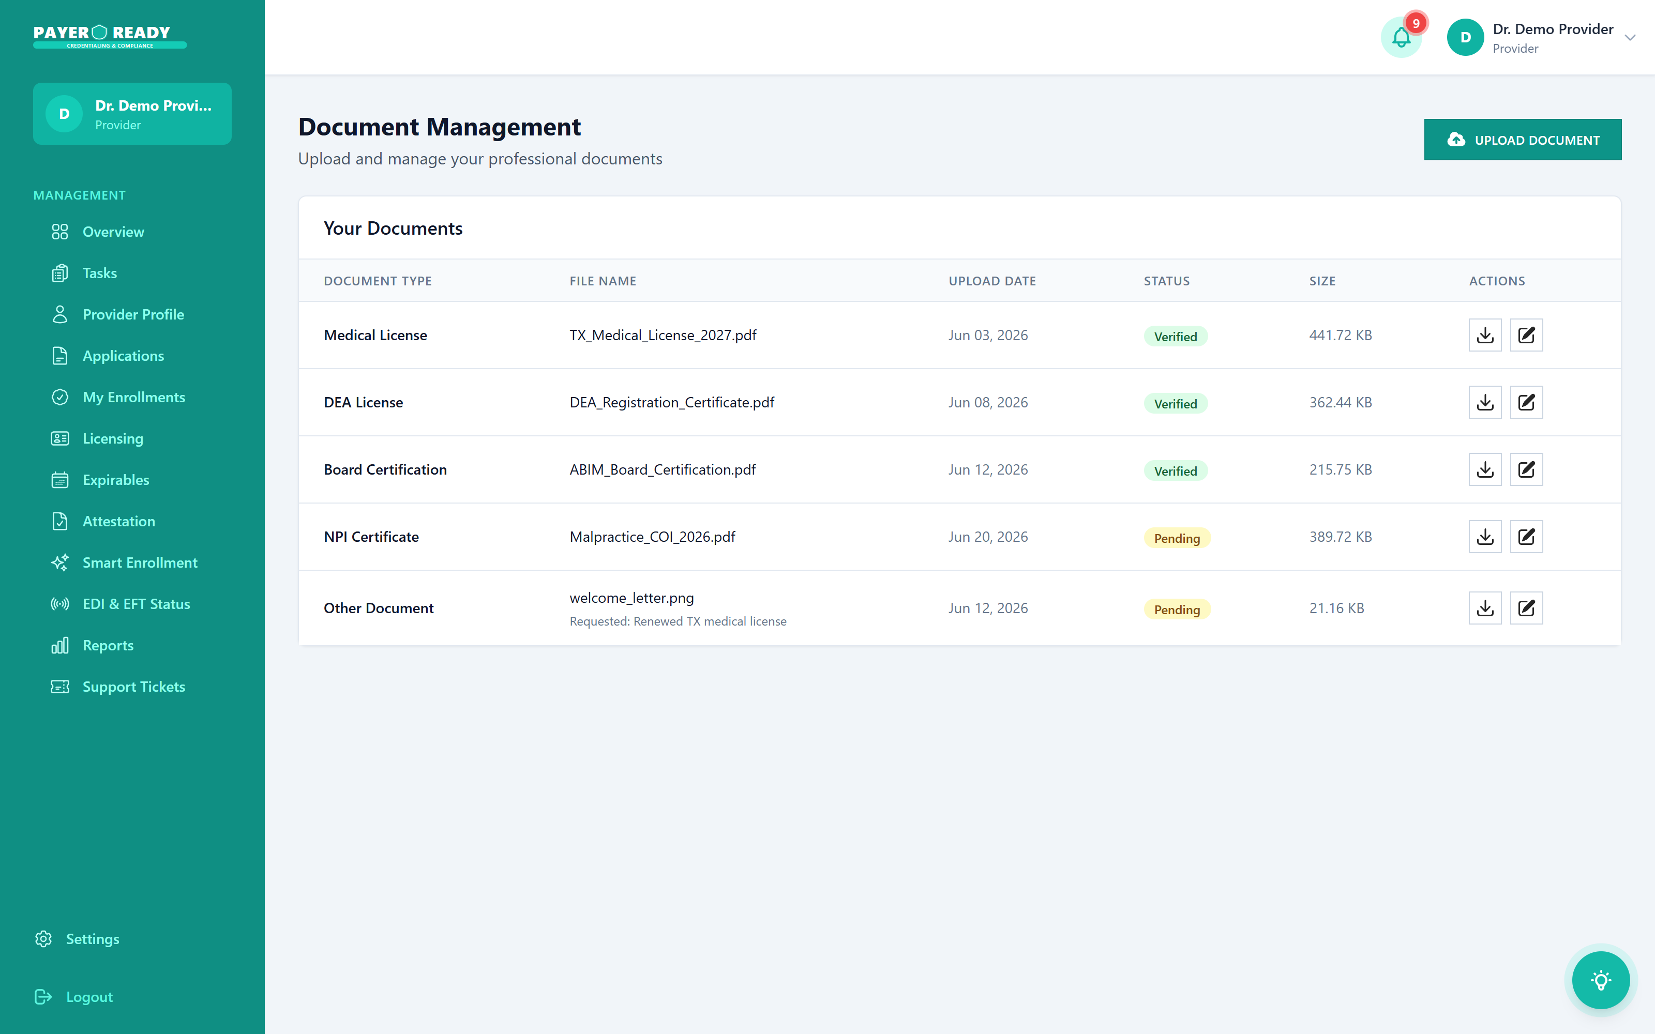Viewport: 1655px width, 1034px height.
Task: Open Support Tickets
Action: pos(132,687)
